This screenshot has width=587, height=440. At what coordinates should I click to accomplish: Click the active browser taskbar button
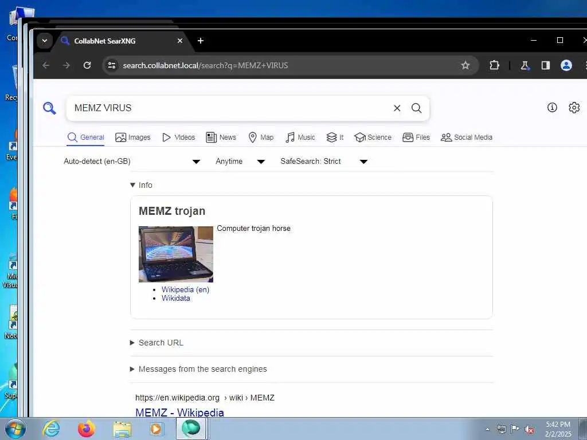(x=191, y=429)
